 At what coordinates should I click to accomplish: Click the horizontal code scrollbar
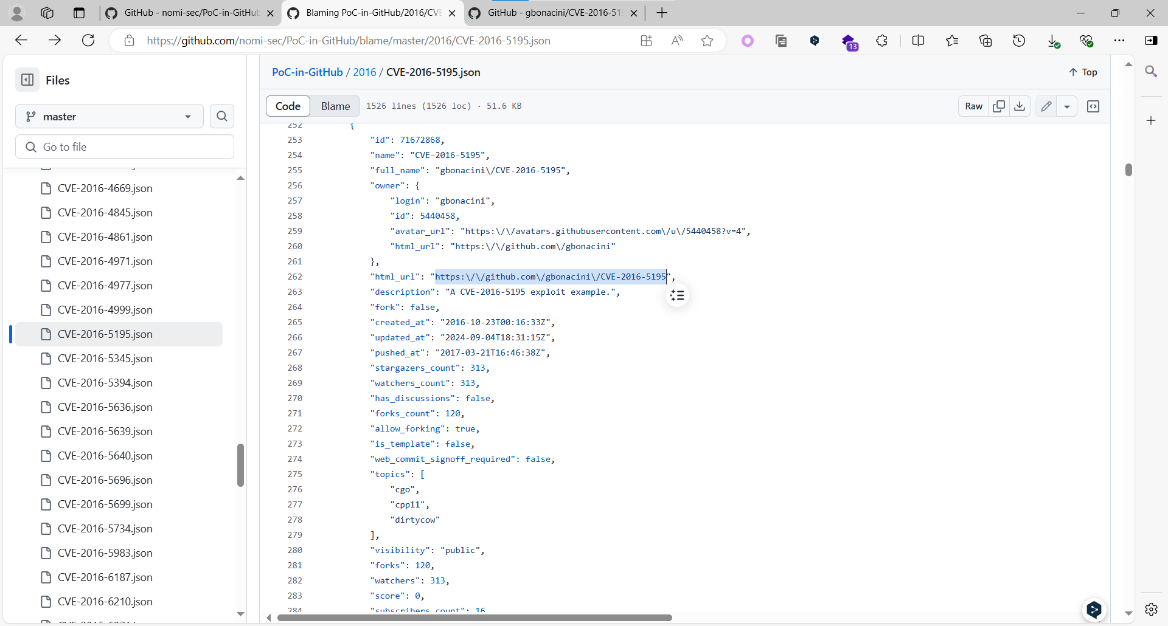point(474,617)
